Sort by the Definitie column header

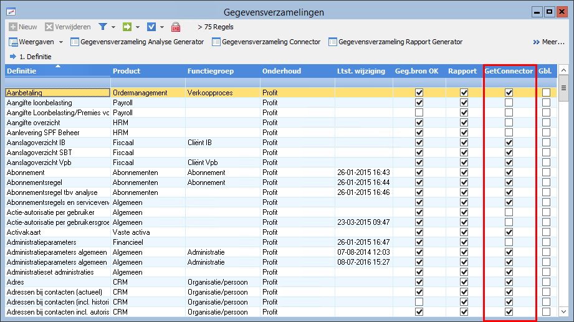57,71
